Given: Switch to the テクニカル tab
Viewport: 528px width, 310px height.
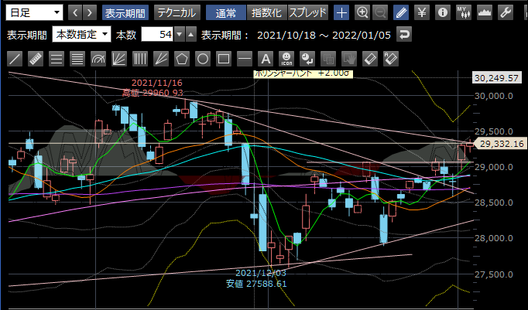Looking at the screenshot, I should point(176,13).
